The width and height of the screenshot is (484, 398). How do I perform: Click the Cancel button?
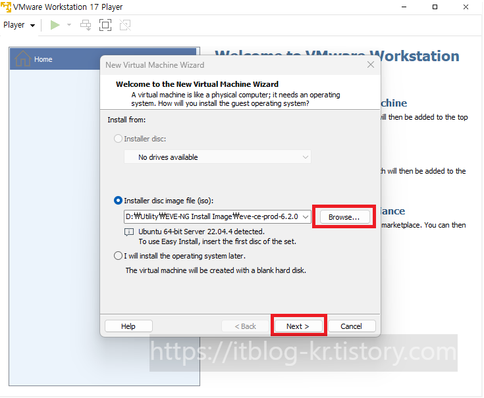tap(352, 326)
